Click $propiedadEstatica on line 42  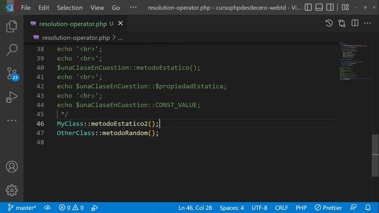pos(189,86)
